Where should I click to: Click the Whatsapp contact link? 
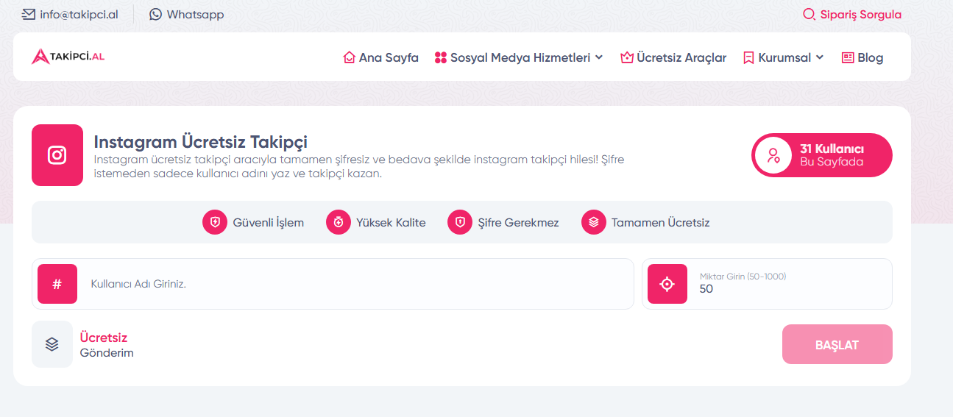tap(186, 14)
